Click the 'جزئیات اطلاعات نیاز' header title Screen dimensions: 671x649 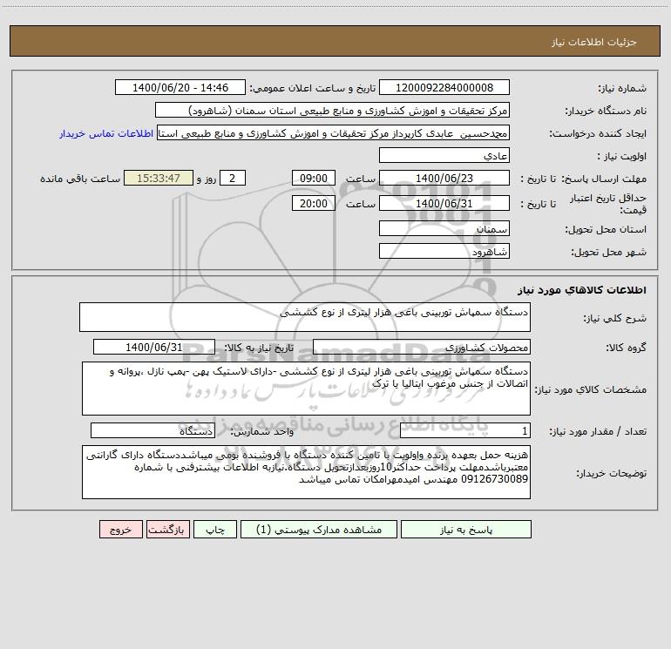594,42
